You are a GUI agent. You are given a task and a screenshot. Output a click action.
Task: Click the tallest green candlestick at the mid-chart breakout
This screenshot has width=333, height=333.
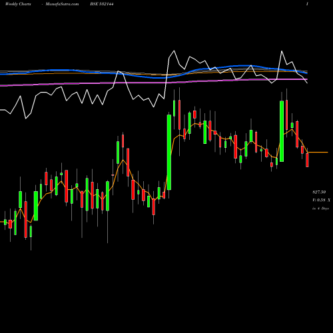click(169, 153)
